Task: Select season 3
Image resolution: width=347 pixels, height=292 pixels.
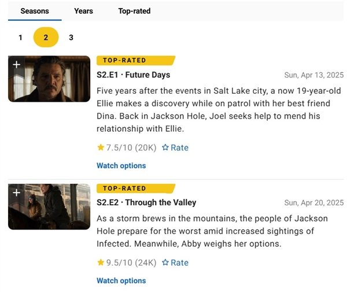Action: click(x=71, y=38)
